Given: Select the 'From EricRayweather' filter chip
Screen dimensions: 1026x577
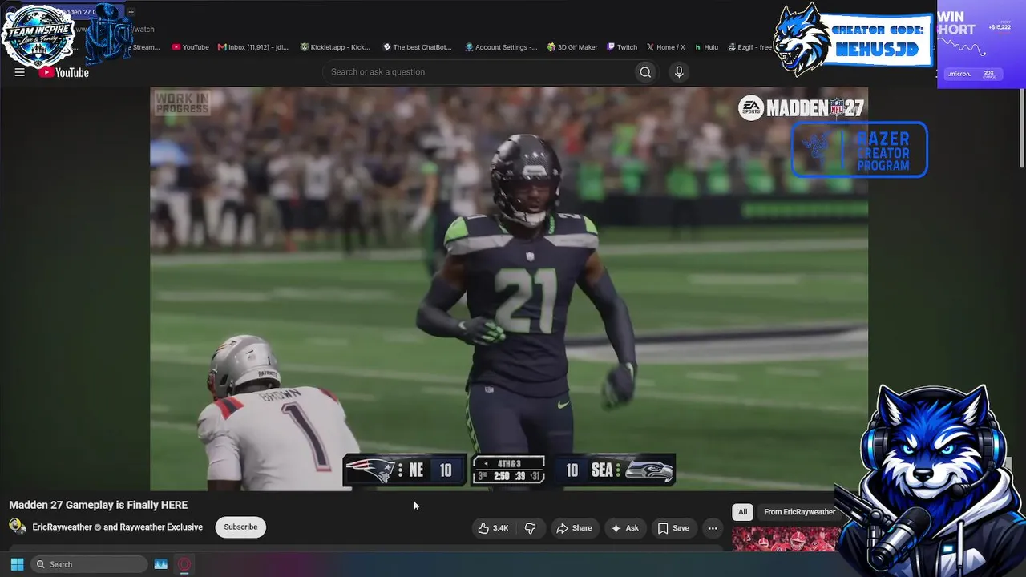Looking at the screenshot, I should (799, 512).
